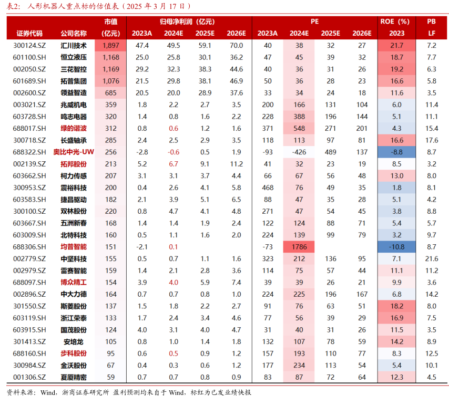Screen dimensions: 449x406
Task: Select ROE value -10.8
Action: pyautogui.click(x=396, y=247)
